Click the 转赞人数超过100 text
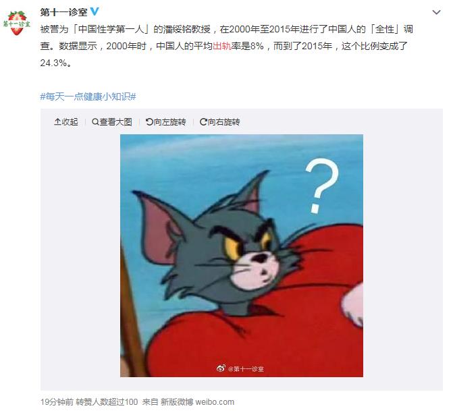451x419 pixels. [107, 401]
